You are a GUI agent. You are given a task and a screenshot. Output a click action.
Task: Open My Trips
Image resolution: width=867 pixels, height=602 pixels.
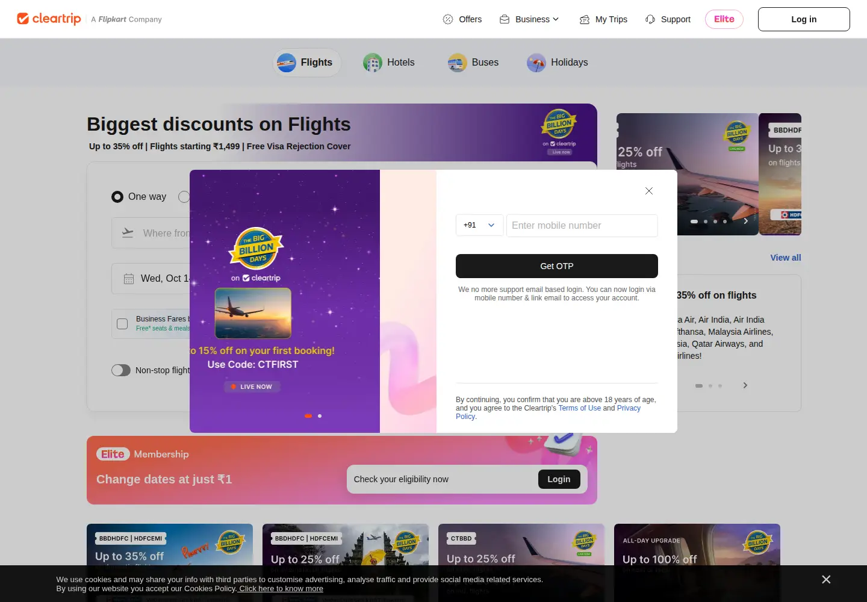pyautogui.click(x=603, y=19)
